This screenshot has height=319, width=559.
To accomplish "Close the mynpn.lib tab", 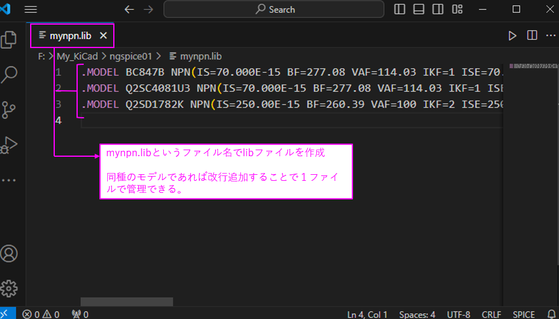I will coord(104,35).
